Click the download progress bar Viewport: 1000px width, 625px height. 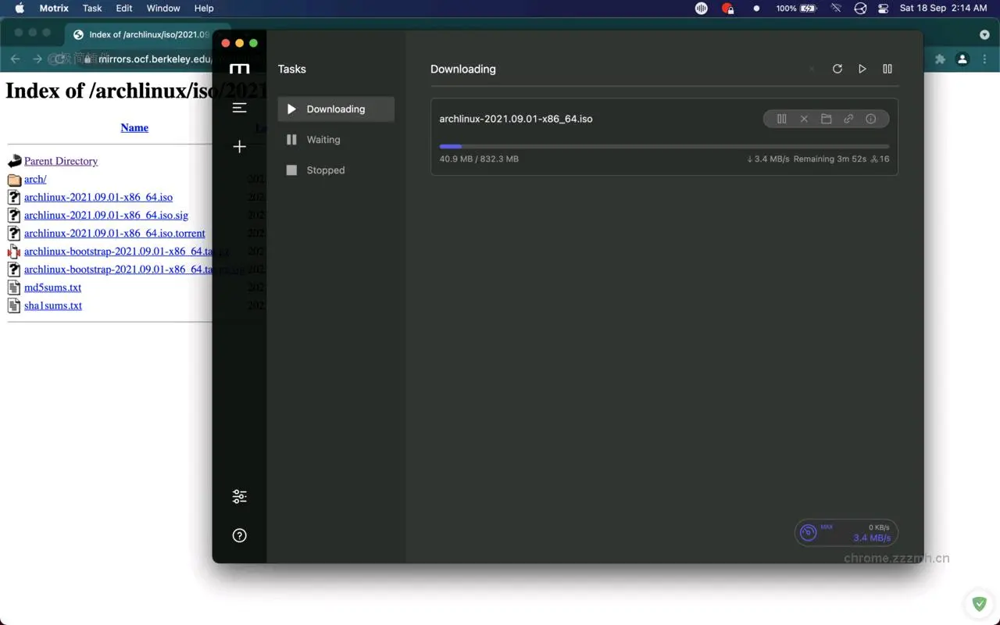click(664, 146)
